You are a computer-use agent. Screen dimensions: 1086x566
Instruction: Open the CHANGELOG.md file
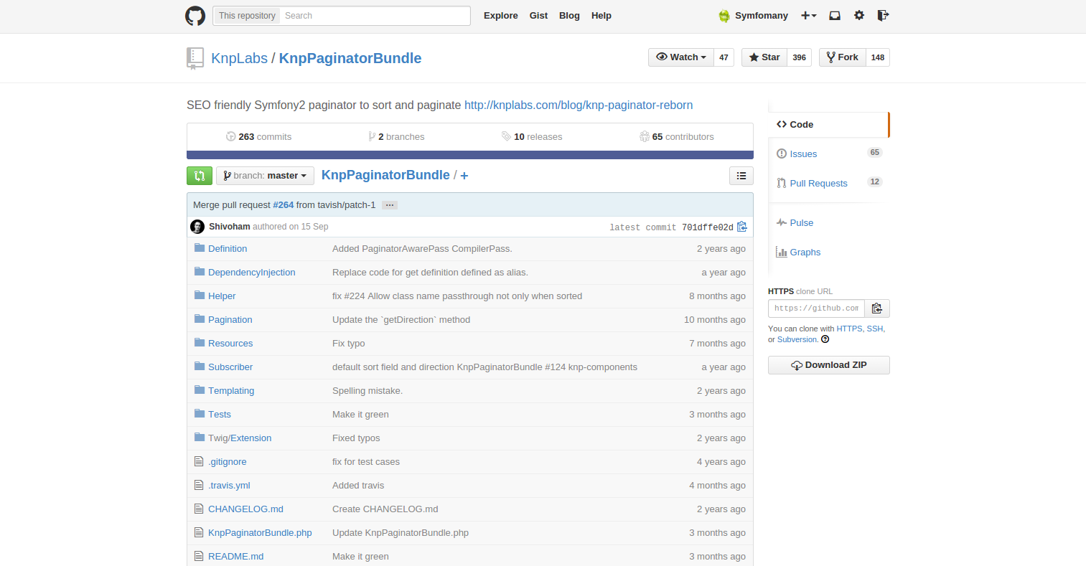(x=245, y=509)
